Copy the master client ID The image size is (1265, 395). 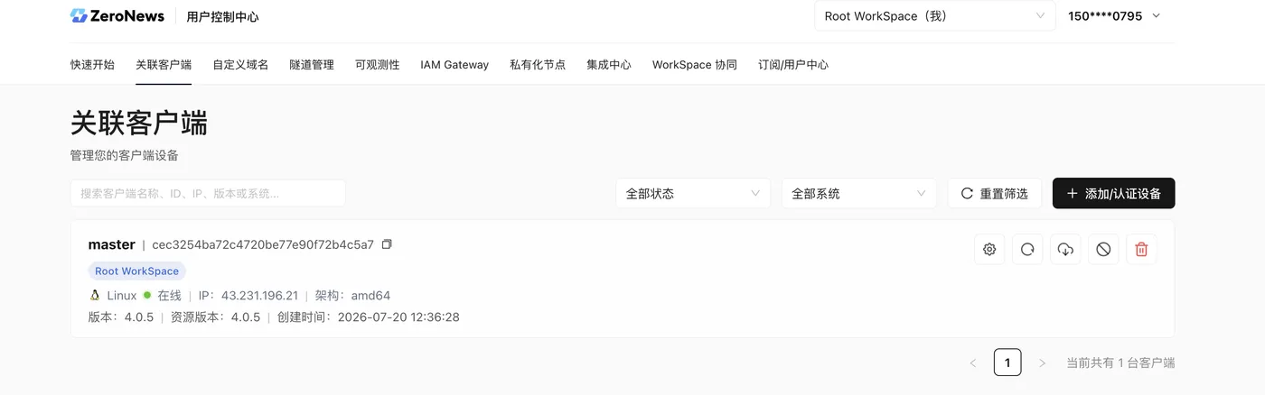tap(387, 244)
